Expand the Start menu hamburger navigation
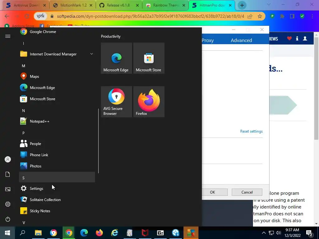The width and height of the screenshot is (319, 239). point(8,36)
